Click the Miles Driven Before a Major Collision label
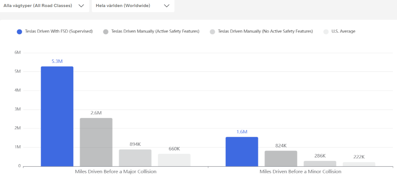This screenshot has width=397, height=176. [116, 171]
